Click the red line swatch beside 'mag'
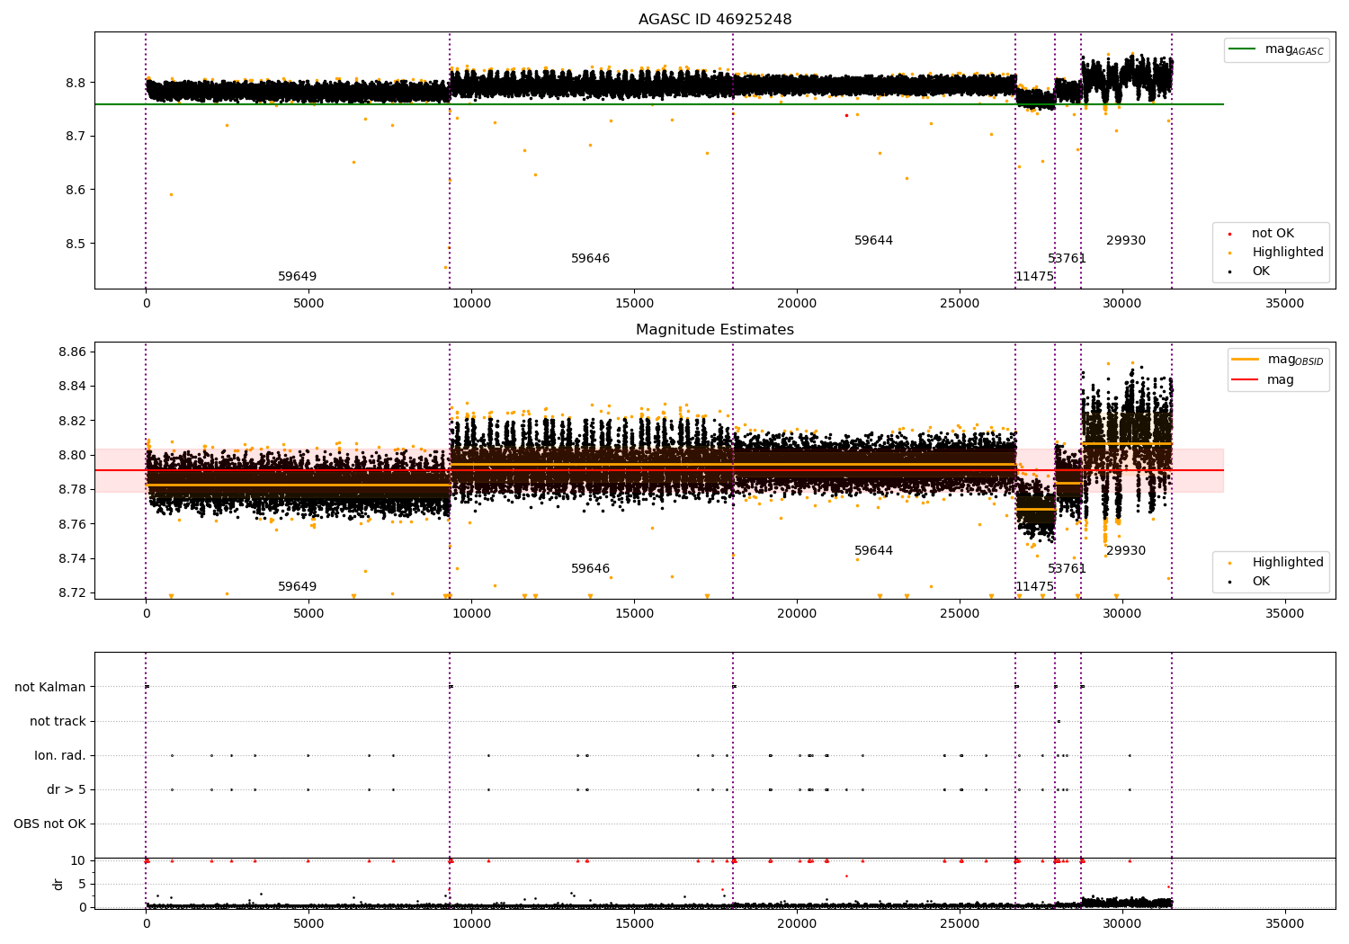 tap(1245, 380)
